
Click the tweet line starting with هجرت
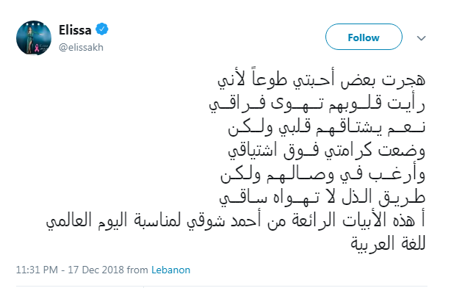[x=321, y=79]
